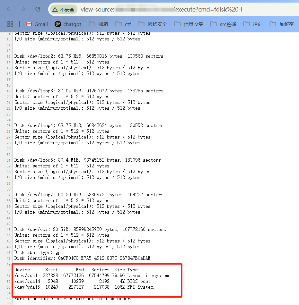Image resolution: width=299 pixels, height=305 pixels.
Task: Click the 'Units: sectors' line on row 44
Action: coord(62,235)
